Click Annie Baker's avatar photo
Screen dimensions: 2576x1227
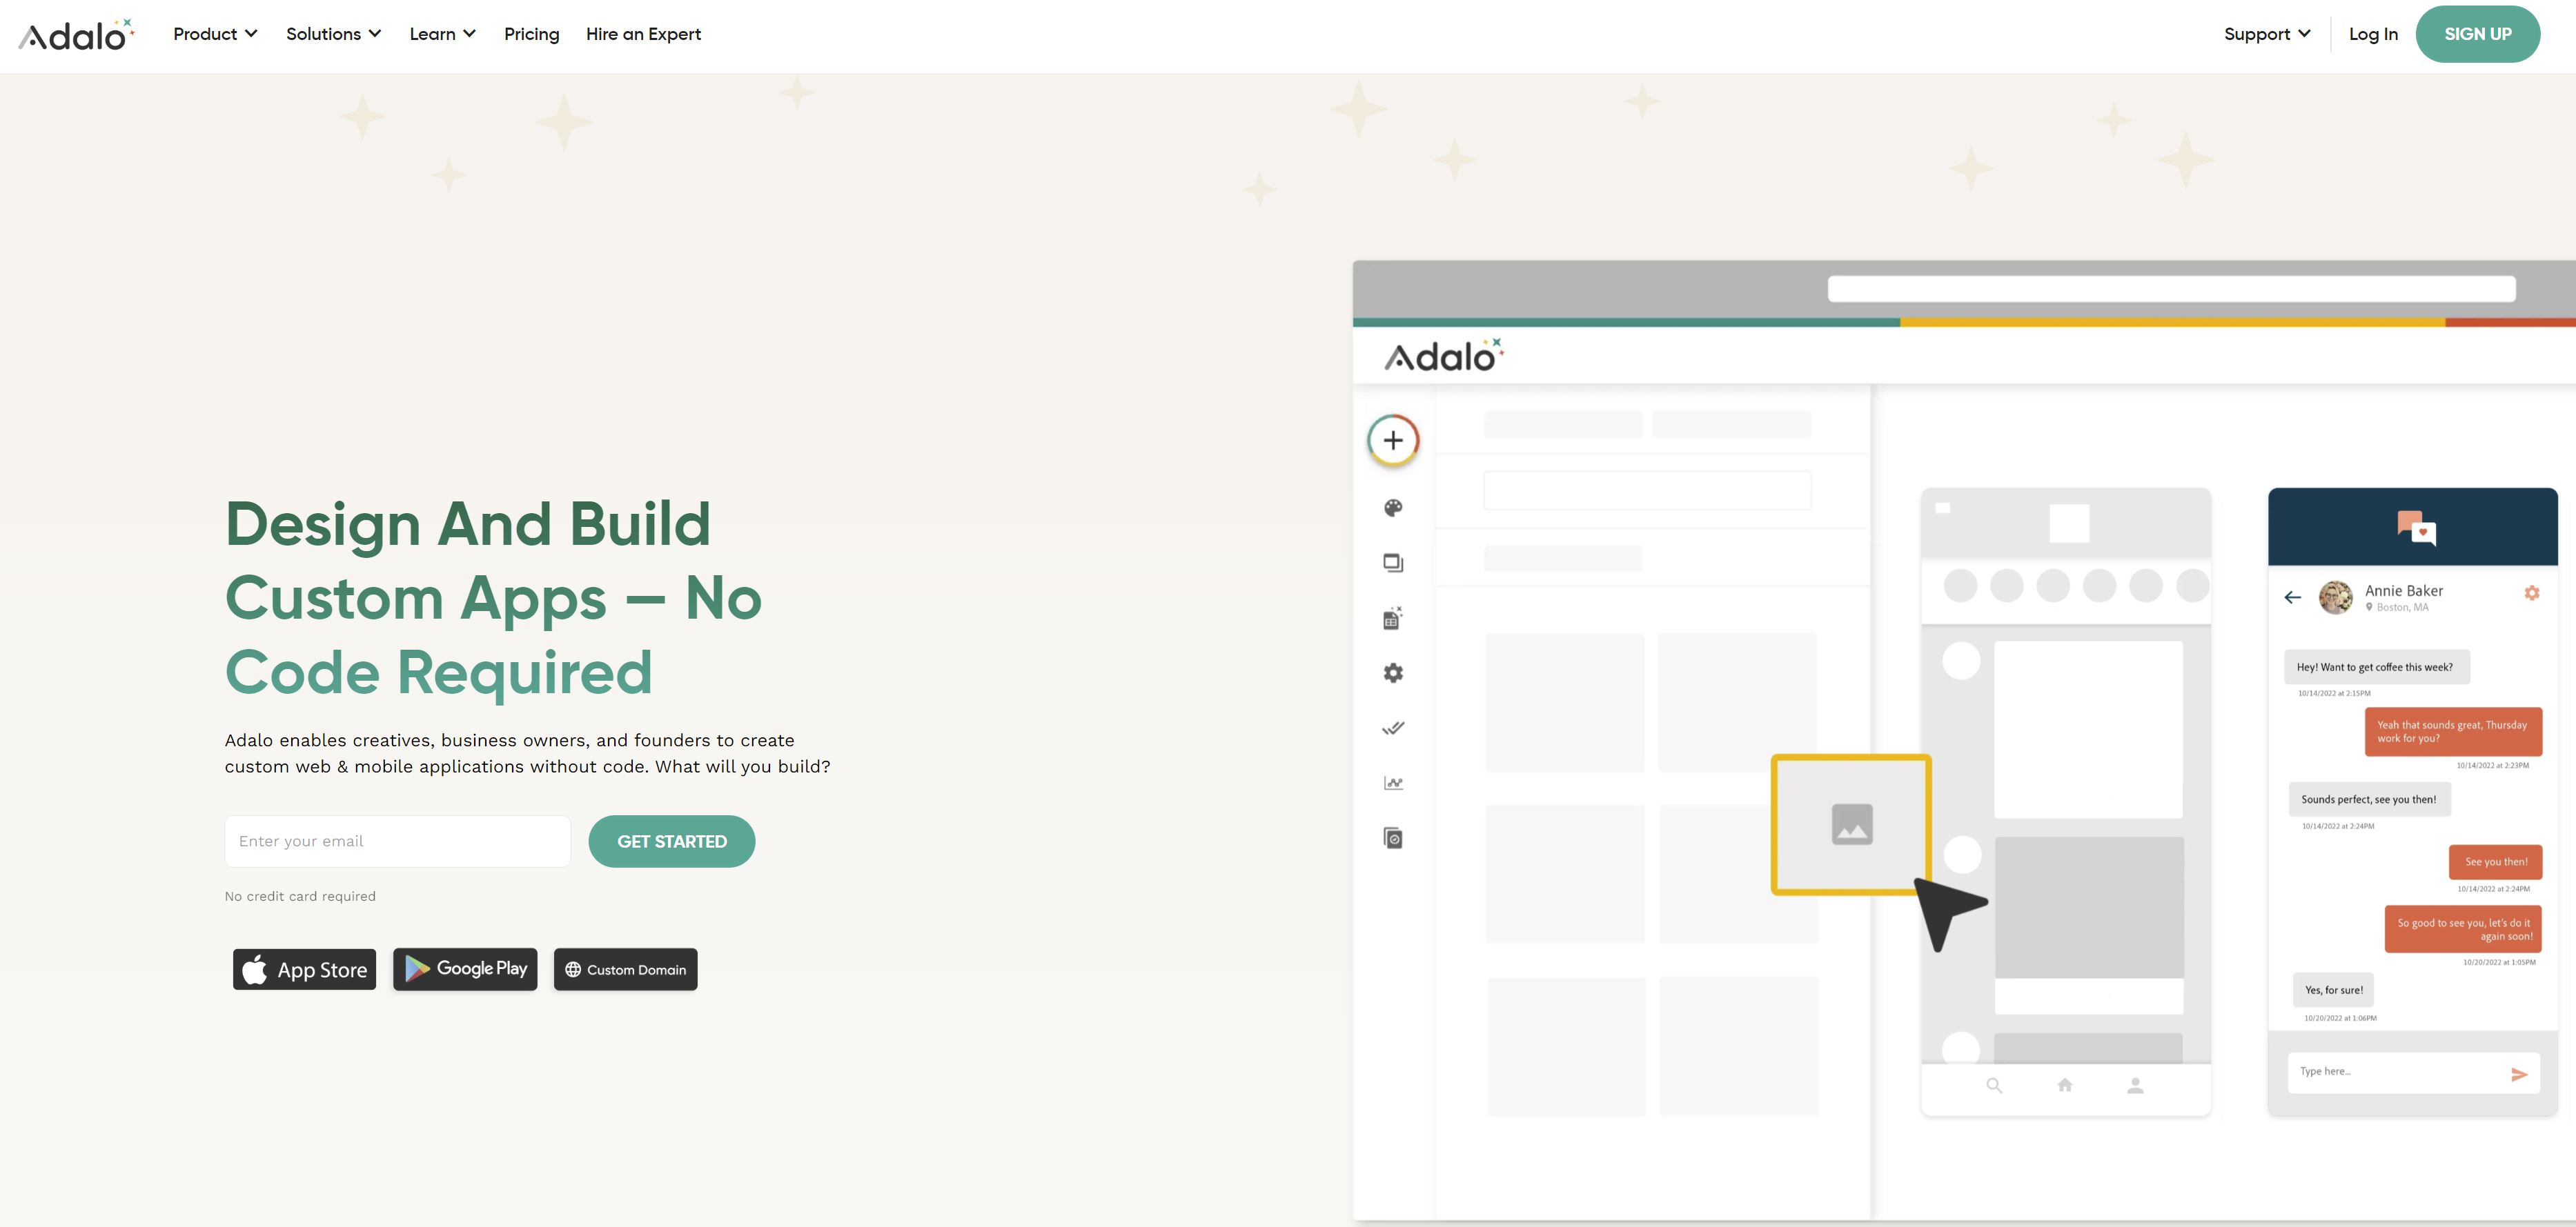point(2336,597)
